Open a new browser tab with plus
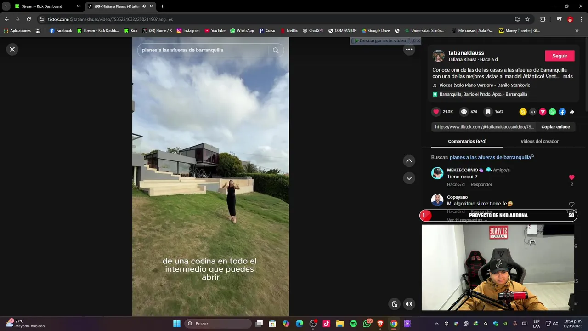The image size is (588, 331). (162, 6)
